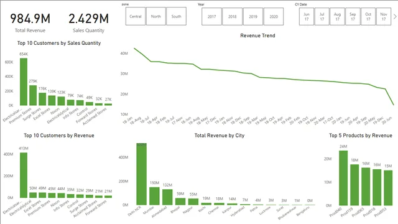Image resolution: width=398 pixels, height=224 pixels.
Task: Select the 55M Nagpur city bar
Action: point(193,202)
